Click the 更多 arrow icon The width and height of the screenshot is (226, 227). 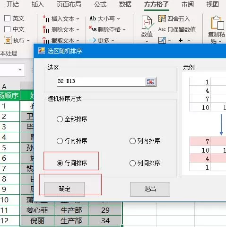point(92,40)
